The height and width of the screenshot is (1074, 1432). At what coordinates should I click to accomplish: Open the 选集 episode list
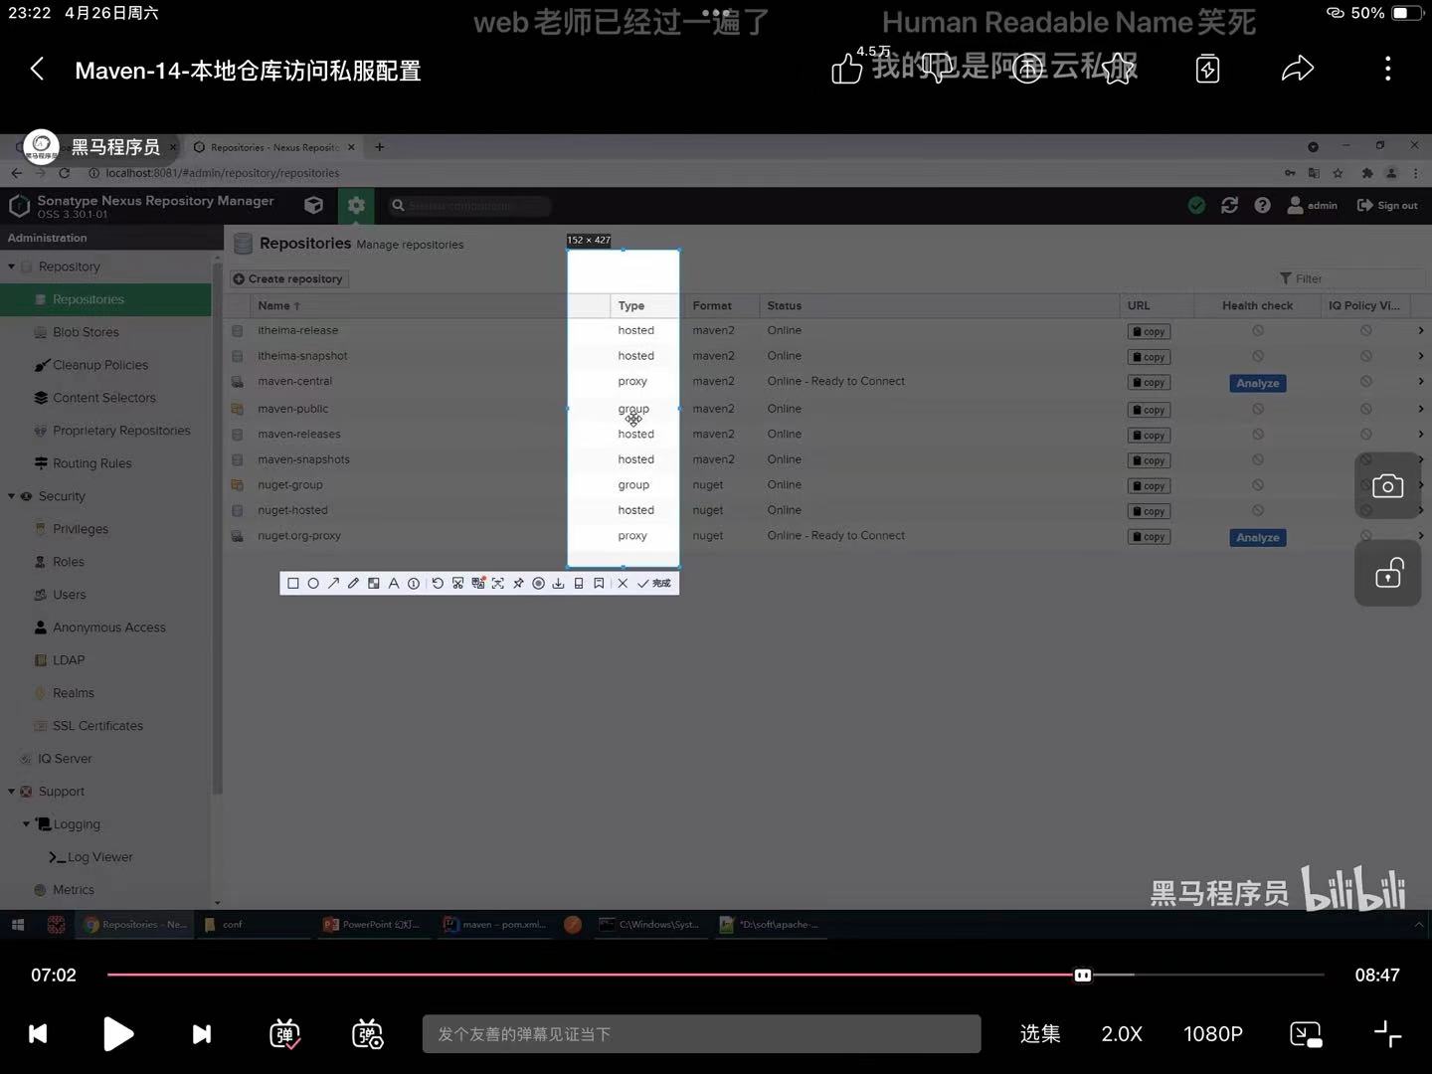pyautogui.click(x=1040, y=1034)
